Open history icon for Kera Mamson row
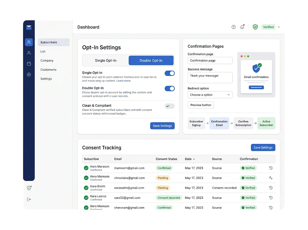This screenshot has height=230, width=308. [271, 208]
